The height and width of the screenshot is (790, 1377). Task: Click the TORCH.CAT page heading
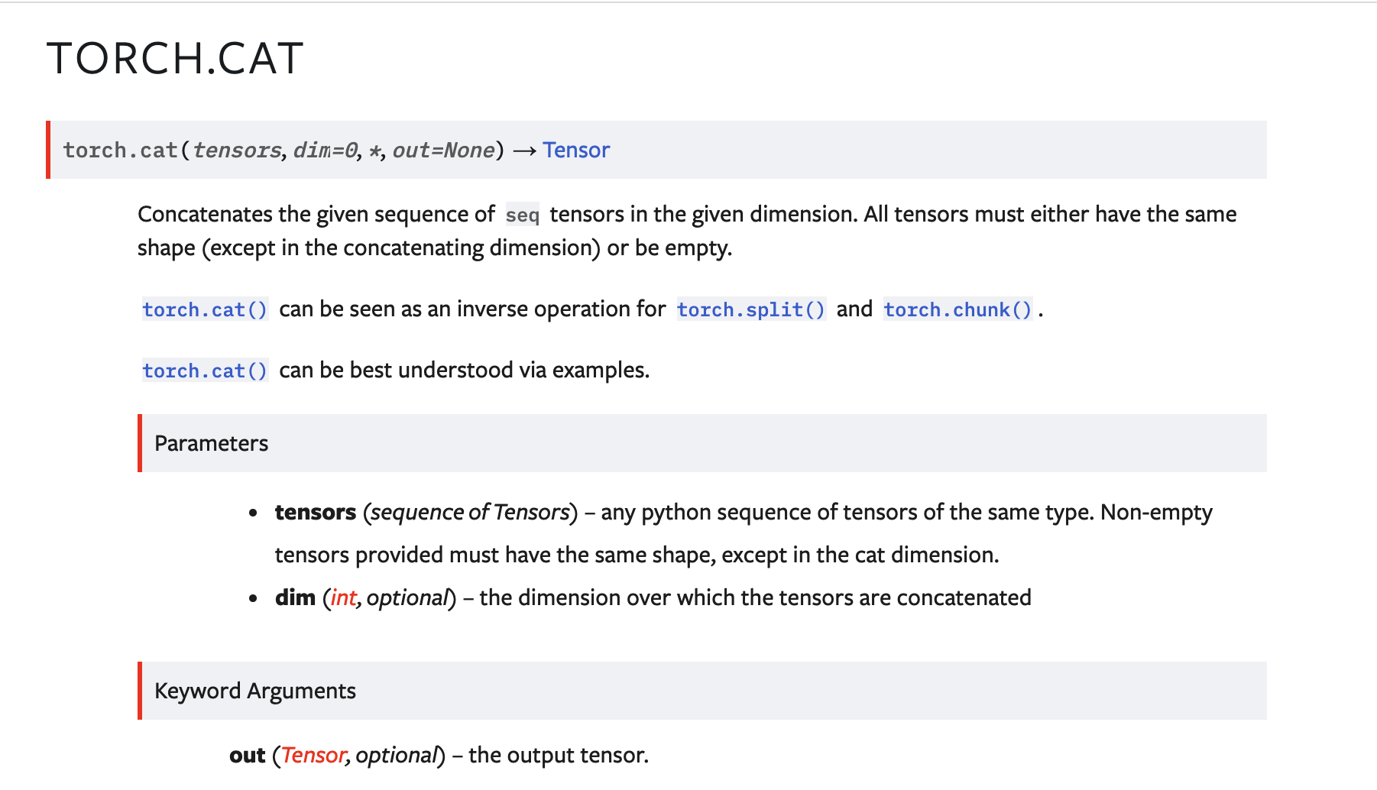tap(175, 58)
